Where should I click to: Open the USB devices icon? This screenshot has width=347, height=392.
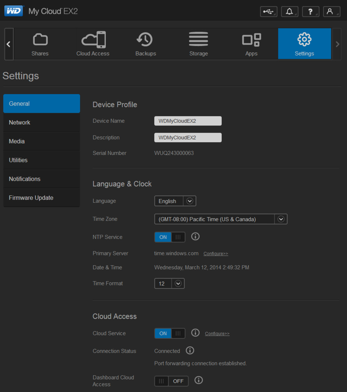[269, 11]
